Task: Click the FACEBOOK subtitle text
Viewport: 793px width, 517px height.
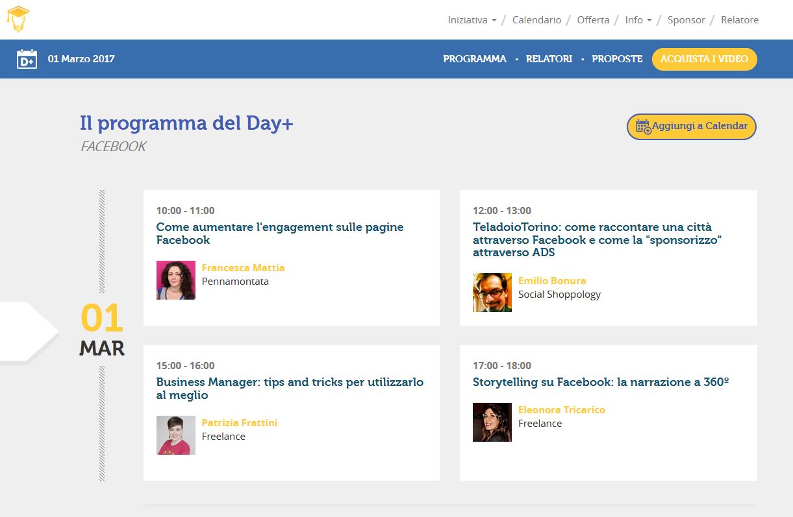Action: click(x=114, y=147)
